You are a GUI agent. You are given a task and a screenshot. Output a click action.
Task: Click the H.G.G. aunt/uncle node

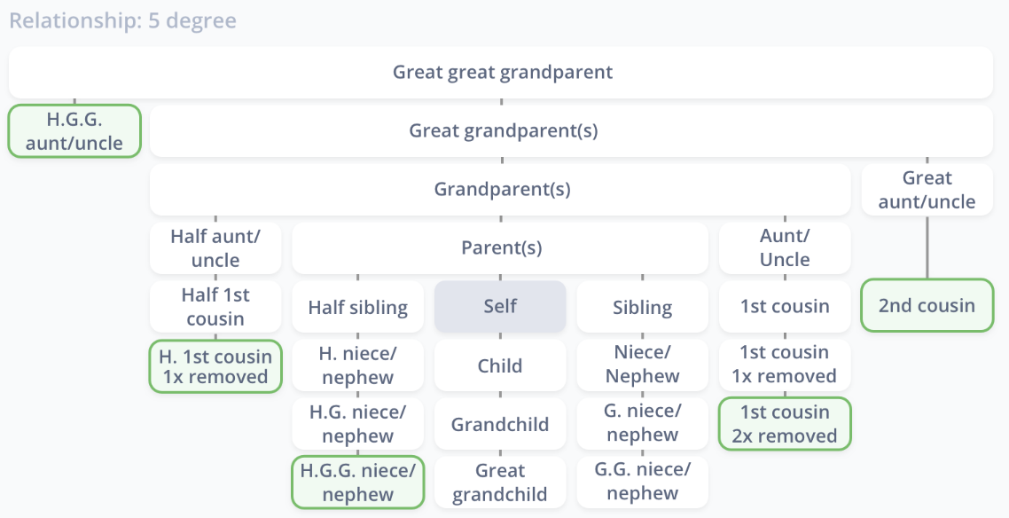point(74,131)
